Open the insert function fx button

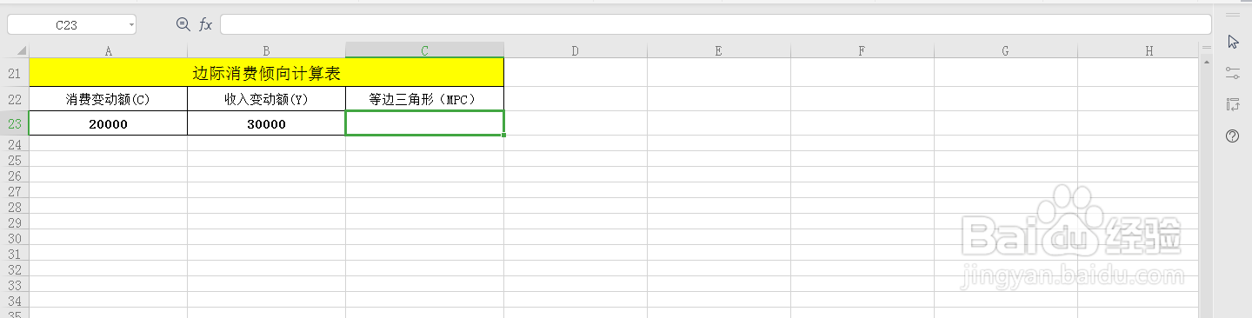coord(206,25)
